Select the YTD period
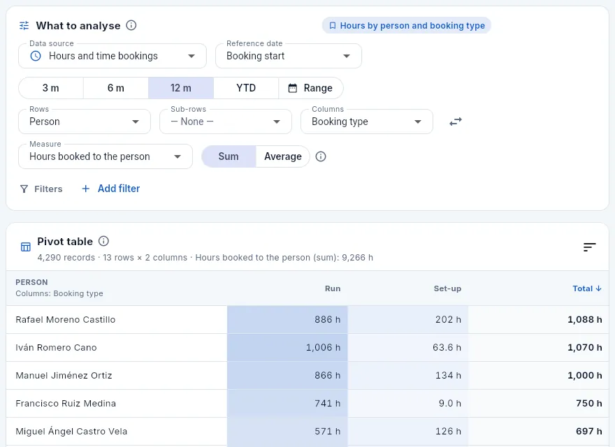This screenshot has width=615, height=447. [x=246, y=88]
